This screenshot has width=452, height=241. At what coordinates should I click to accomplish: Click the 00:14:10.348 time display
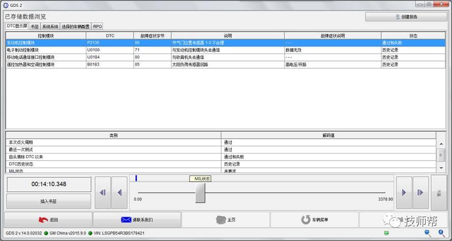[49, 184]
